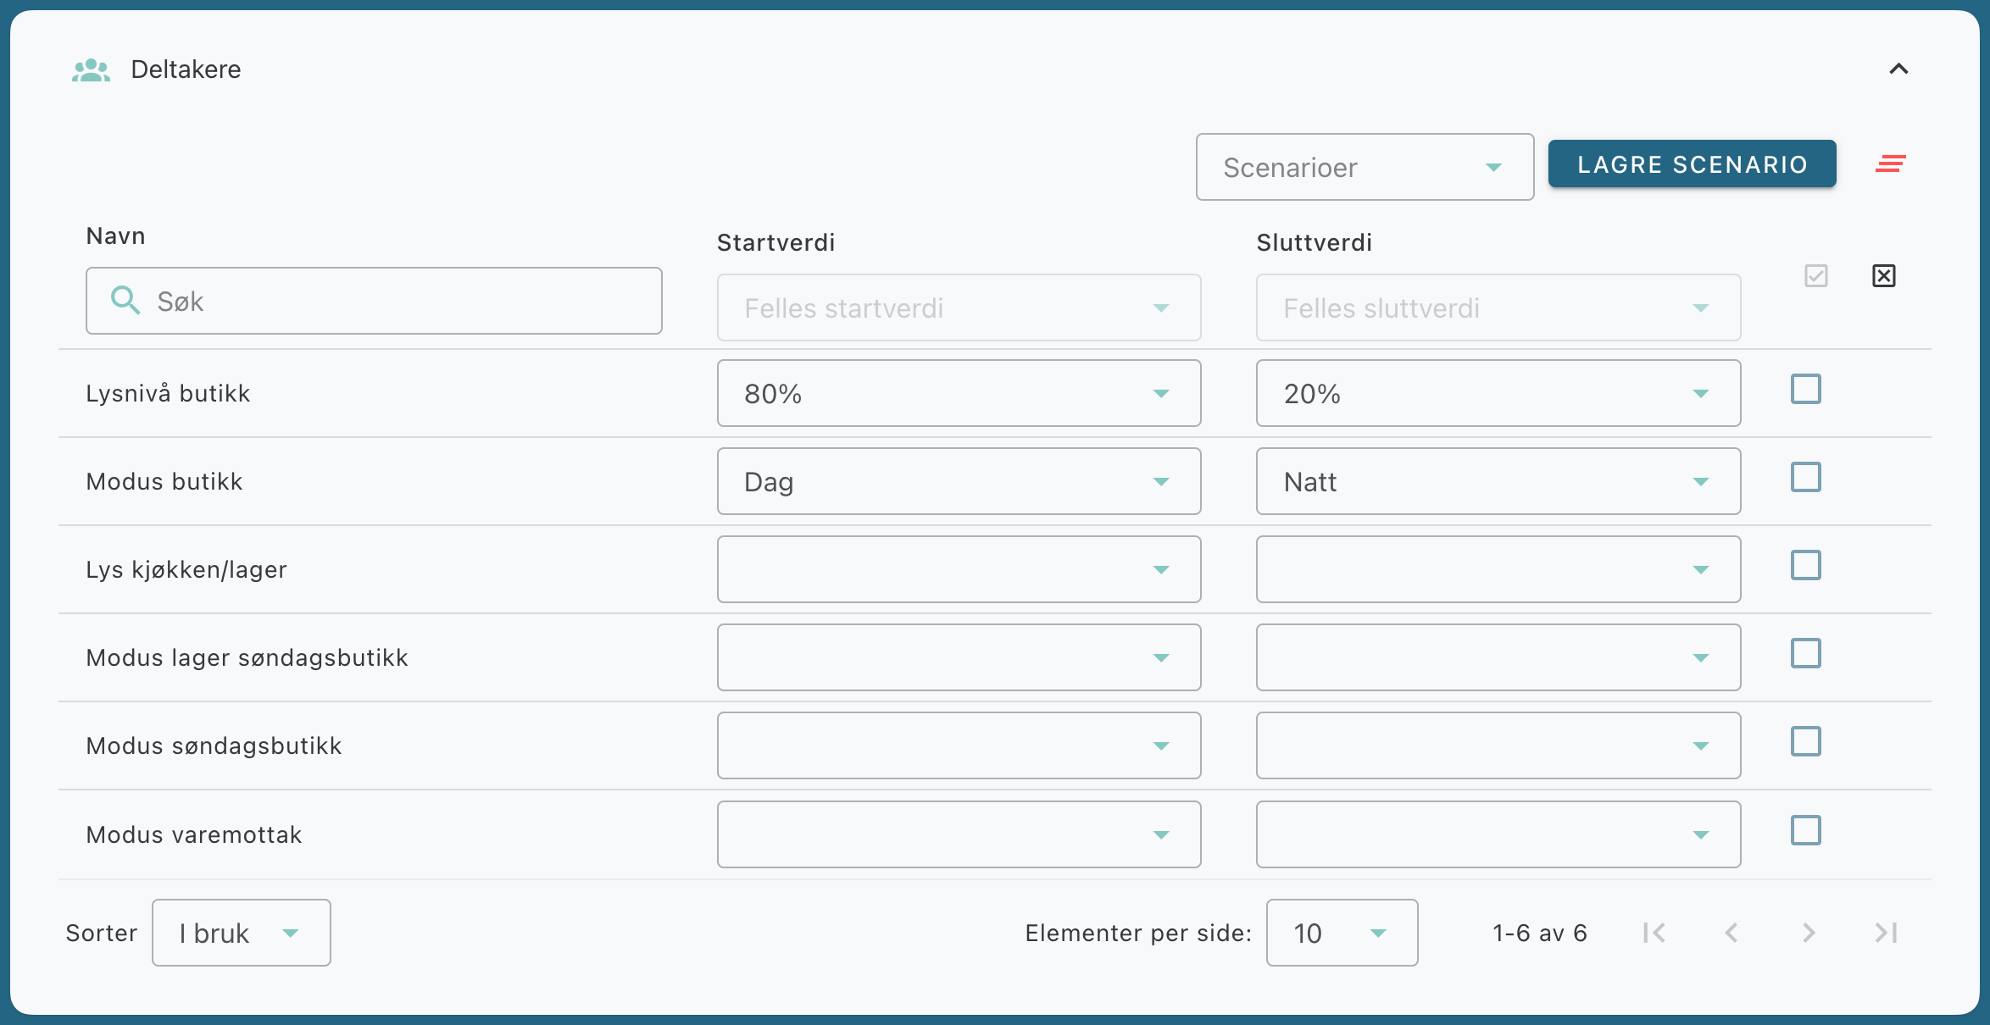
Task: Click the Lysnivå butikk row name
Action: (x=169, y=393)
